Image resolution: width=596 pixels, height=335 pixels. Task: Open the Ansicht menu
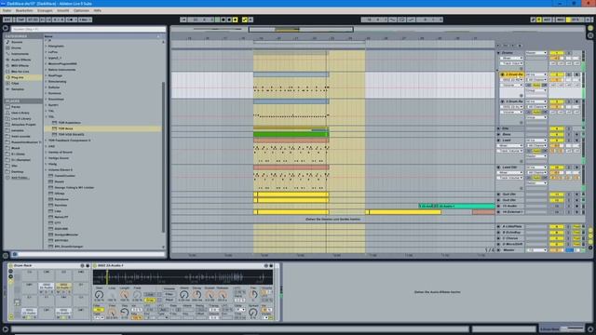coord(63,10)
